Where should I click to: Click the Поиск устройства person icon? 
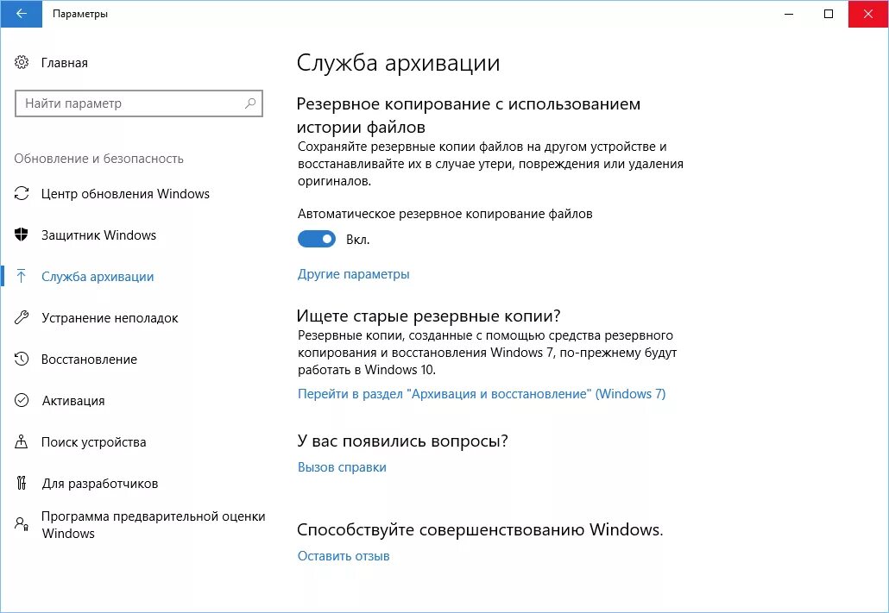tap(22, 442)
